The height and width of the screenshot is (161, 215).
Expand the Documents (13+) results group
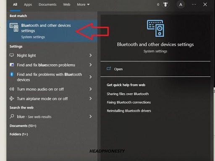[23, 126]
